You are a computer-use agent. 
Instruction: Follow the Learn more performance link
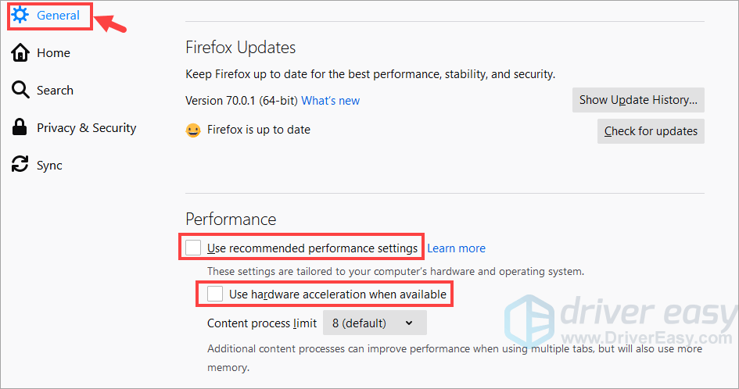click(456, 248)
